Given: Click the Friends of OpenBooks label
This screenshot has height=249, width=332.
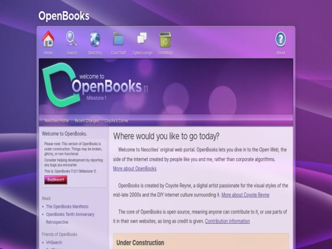Looking at the screenshot, I should point(60,234).
